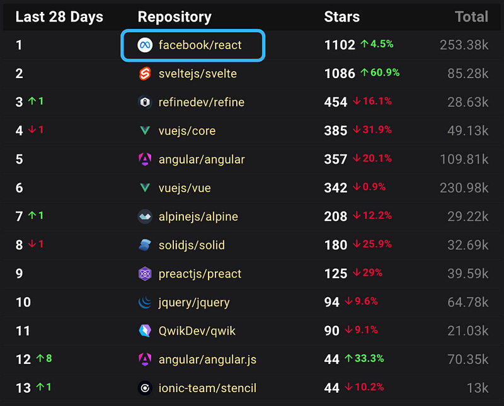Click the jQuery logo icon
The height and width of the screenshot is (406, 504).
point(145,302)
